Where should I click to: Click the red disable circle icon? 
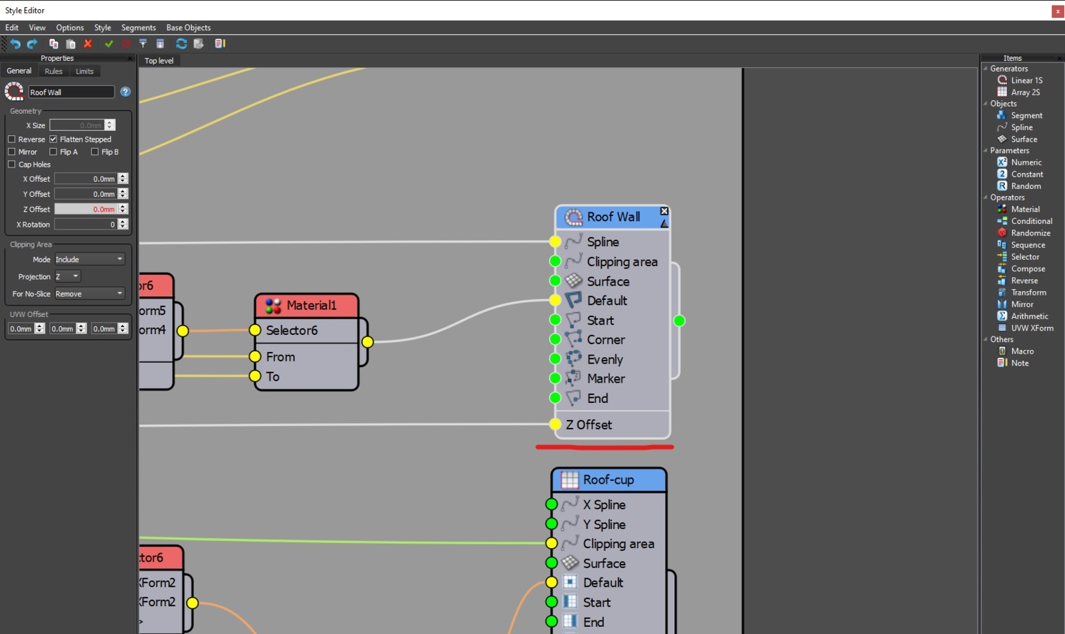[126, 44]
